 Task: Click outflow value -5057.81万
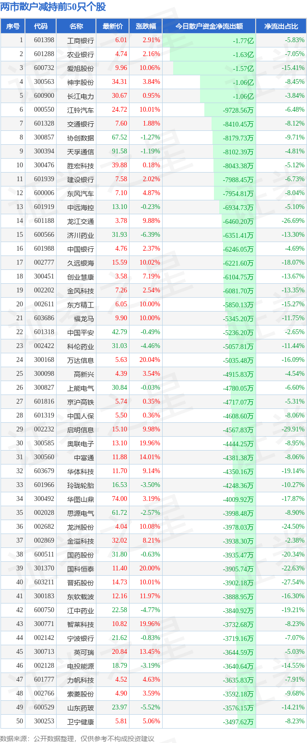(238, 347)
